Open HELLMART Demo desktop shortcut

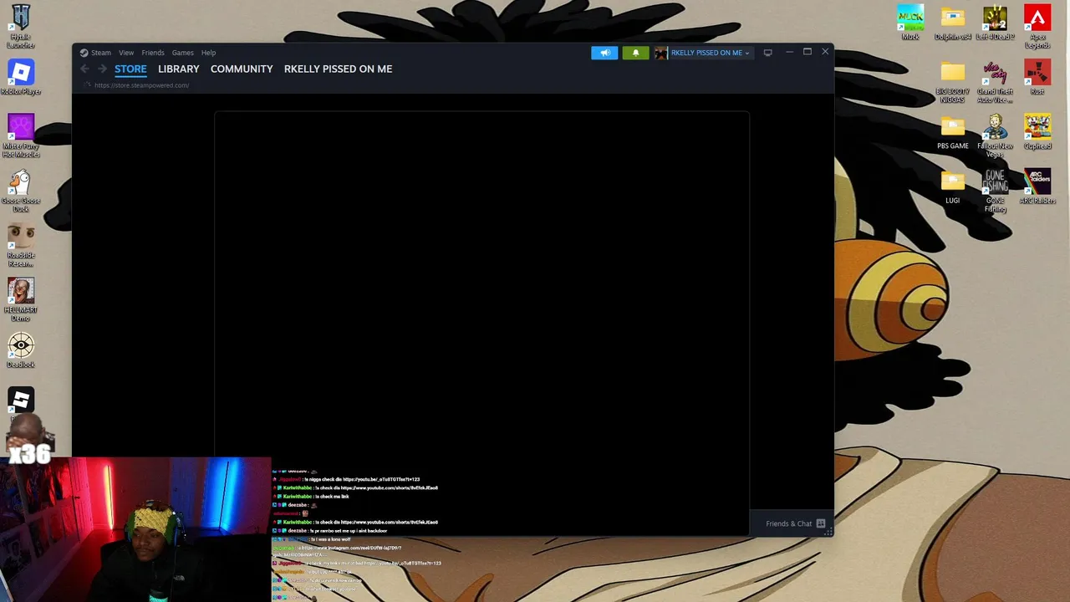(21, 299)
